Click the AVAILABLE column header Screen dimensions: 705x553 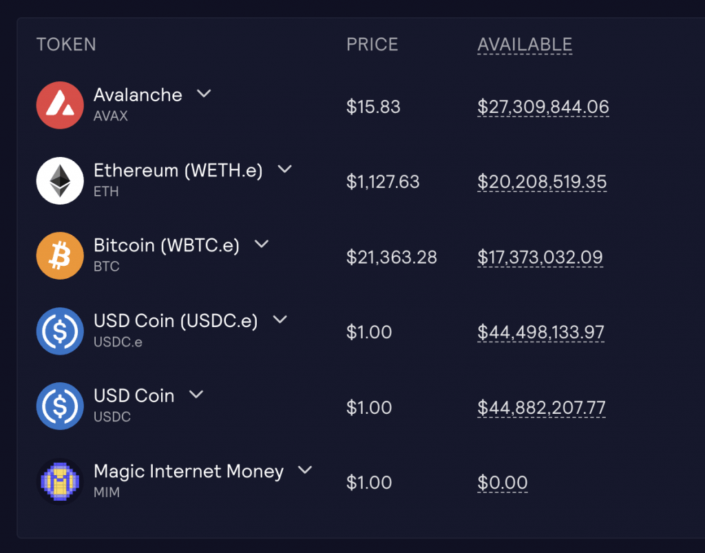(x=525, y=45)
